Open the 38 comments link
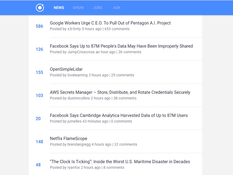Viewport: 233px width, 175px height. click(125, 98)
